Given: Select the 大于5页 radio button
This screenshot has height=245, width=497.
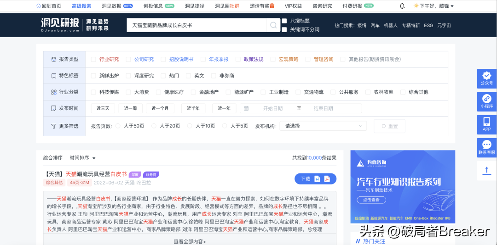Looking at the screenshot, I should pos(225,126).
